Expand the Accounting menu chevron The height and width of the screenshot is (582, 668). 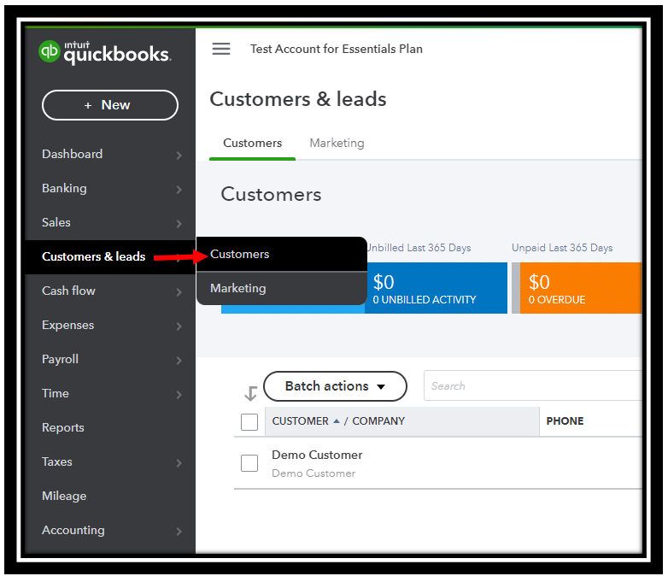point(179,532)
